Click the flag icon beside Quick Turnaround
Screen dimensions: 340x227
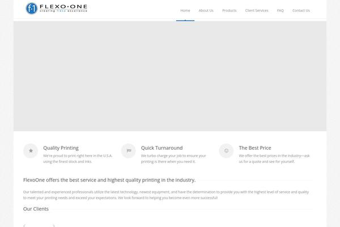[x=129, y=151]
